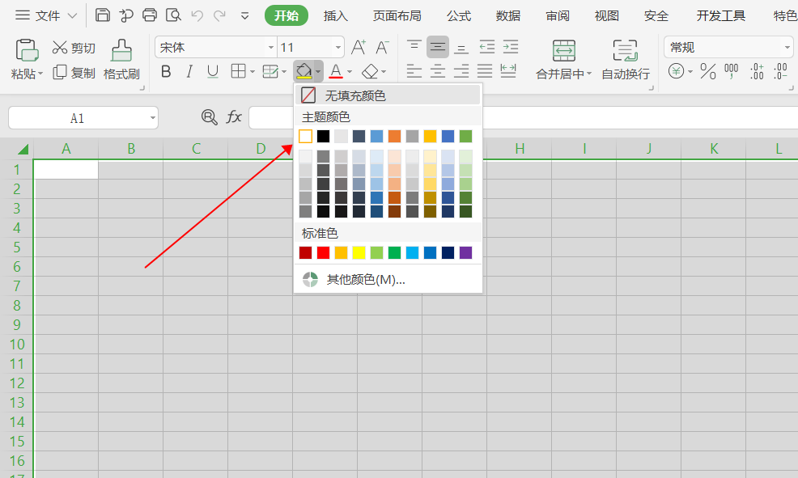Screen dimensions: 798x478
Task: Pick the white theme color swatch
Action: pyautogui.click(x=305, y=136)
